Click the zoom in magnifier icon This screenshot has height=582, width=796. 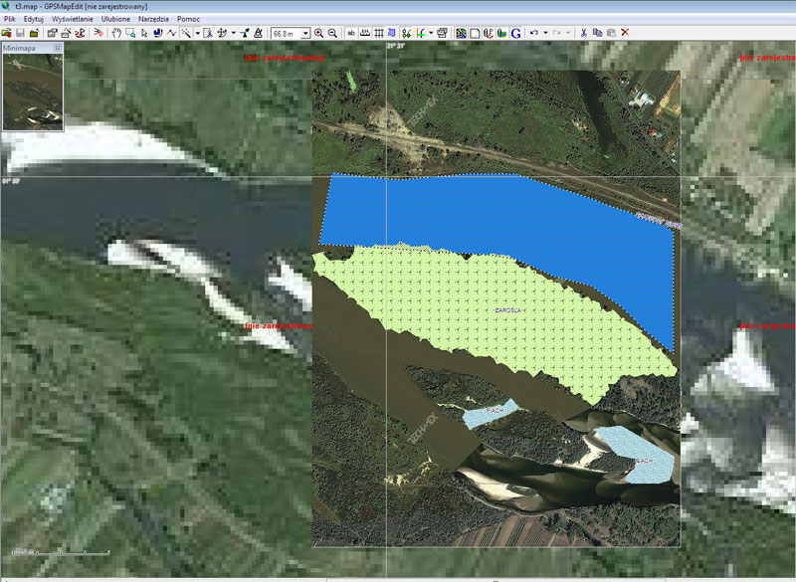319,33
